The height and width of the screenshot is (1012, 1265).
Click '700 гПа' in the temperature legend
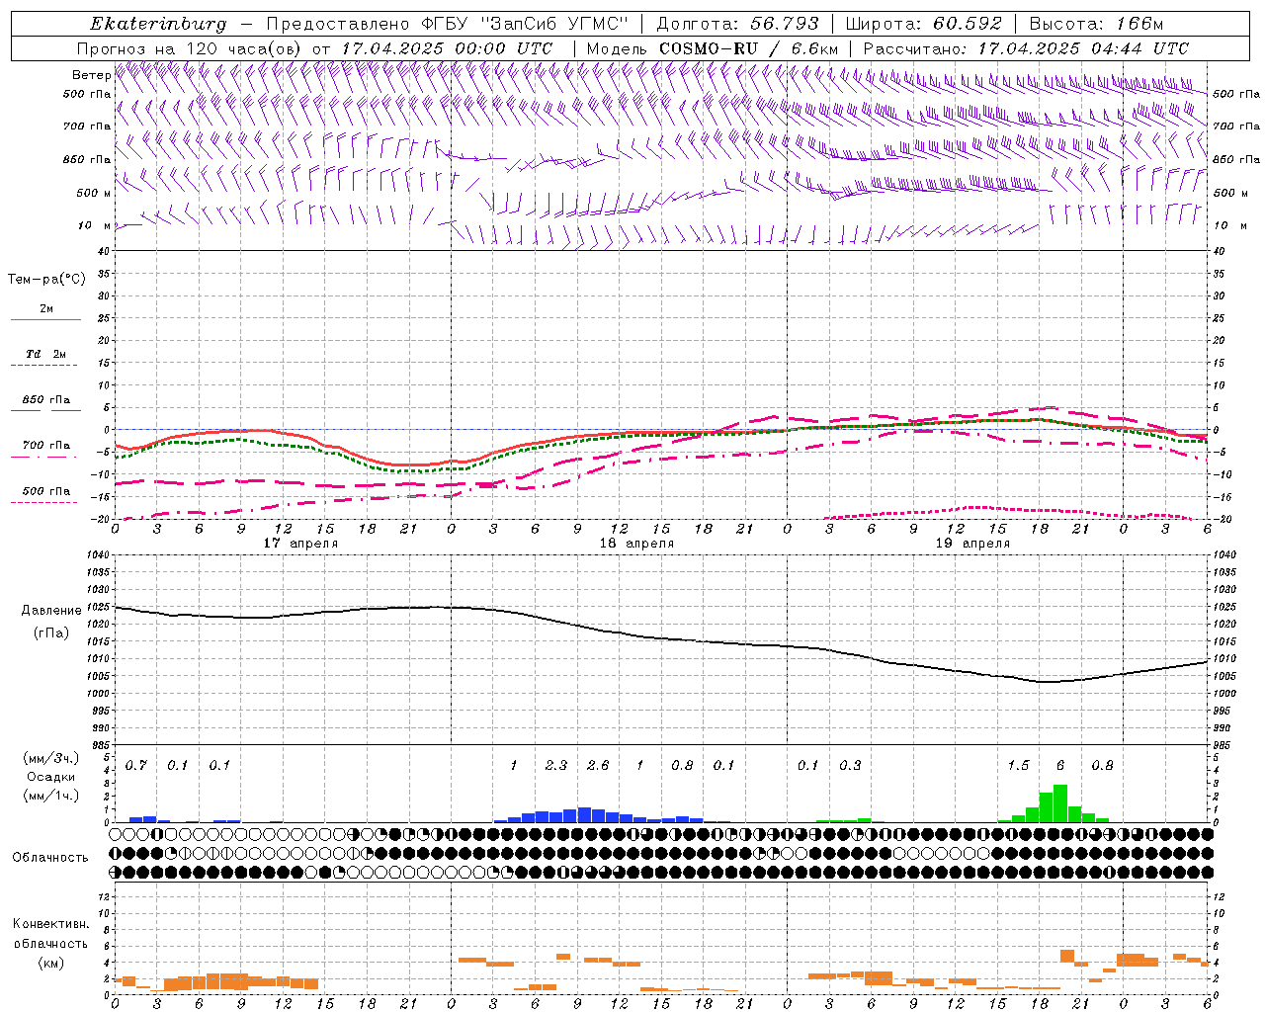[x=46, y=445]
